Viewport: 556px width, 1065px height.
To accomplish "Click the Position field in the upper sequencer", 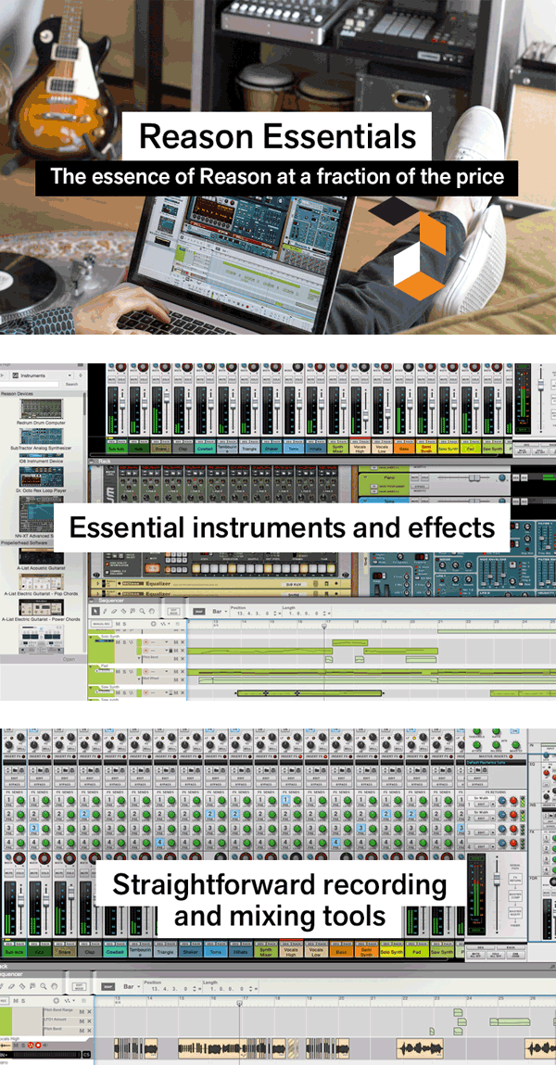I will click(x=253, y=614).
